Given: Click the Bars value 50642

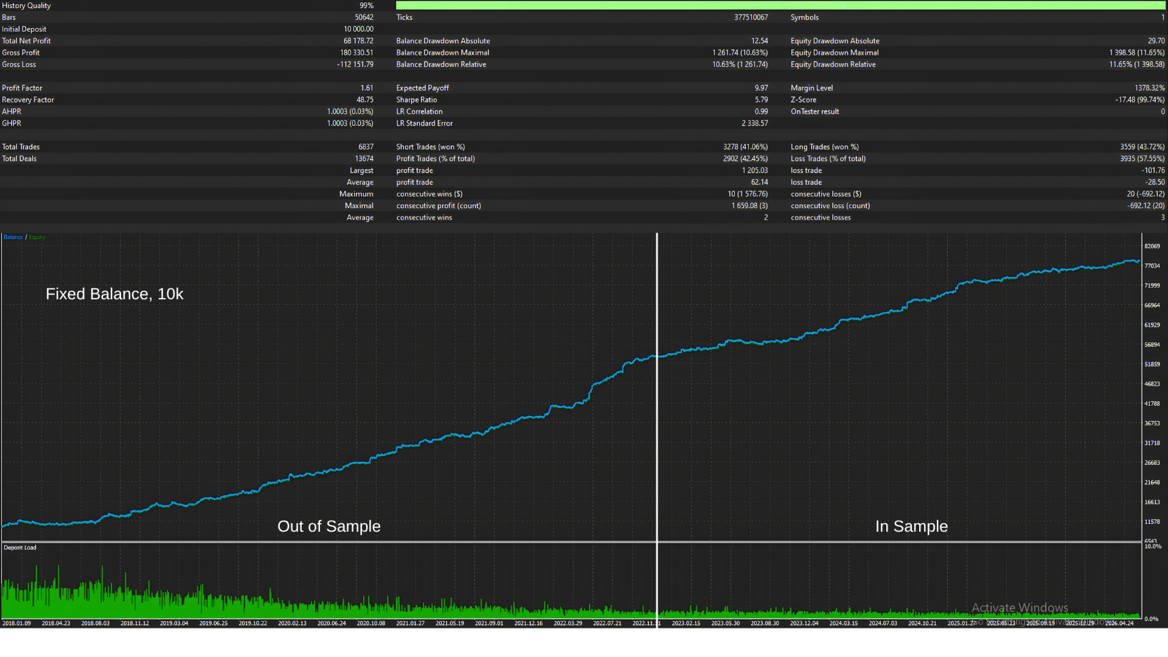Looking at the screenshot, I should tap(364, 17).
